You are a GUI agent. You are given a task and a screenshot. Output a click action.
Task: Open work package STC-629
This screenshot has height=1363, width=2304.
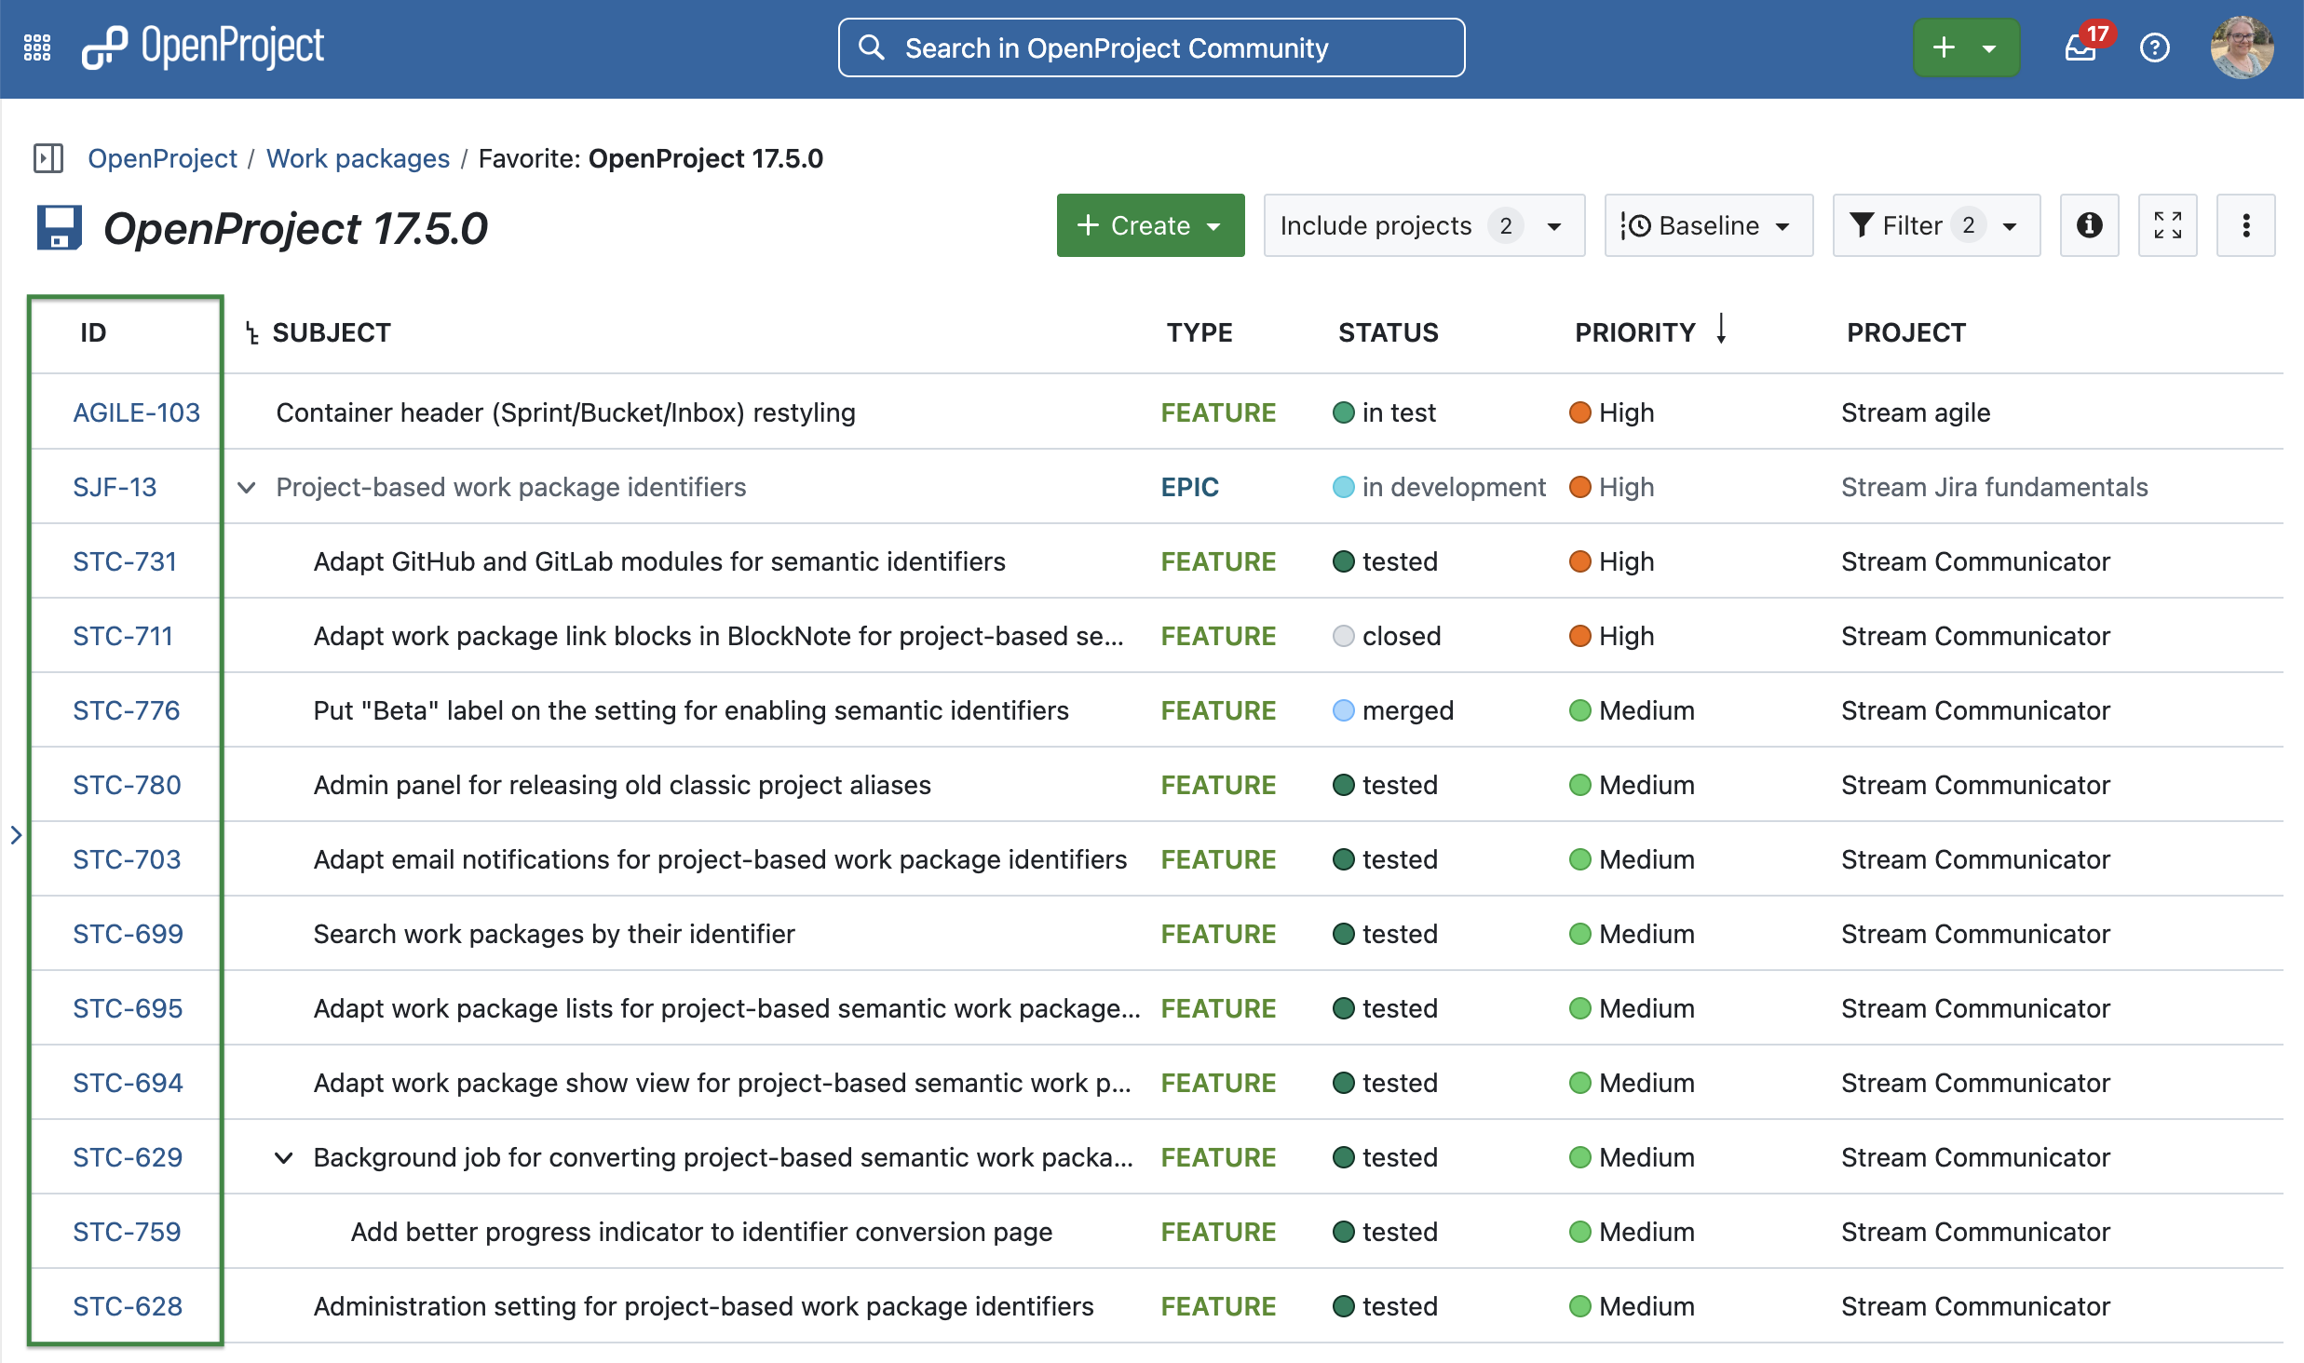pyautogui.click(x=128, y=1157)
